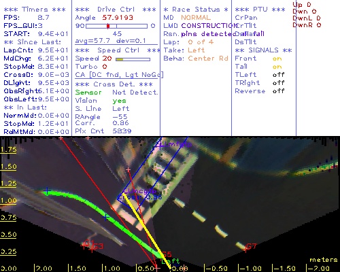Click the Speed control yellow bar
Image resolution: width=340 pixels, height=272 pixels.
[x=133, y=59]
